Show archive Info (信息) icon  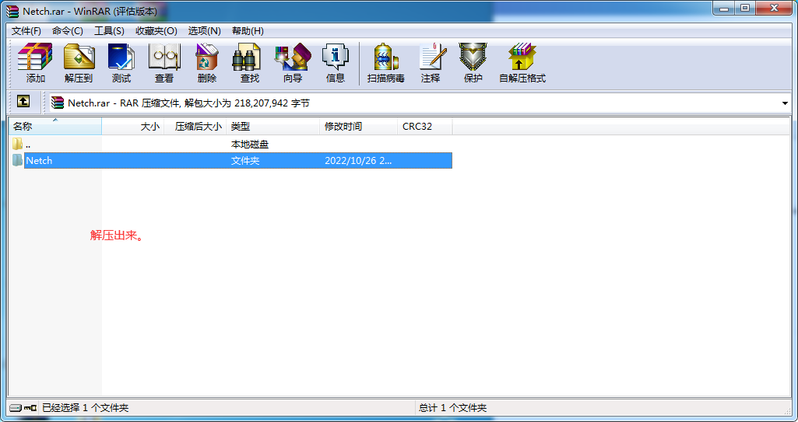pos(335,63)
